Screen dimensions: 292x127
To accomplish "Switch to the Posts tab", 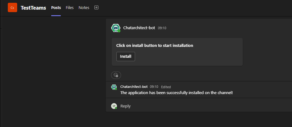I will (x=56, y=7).
